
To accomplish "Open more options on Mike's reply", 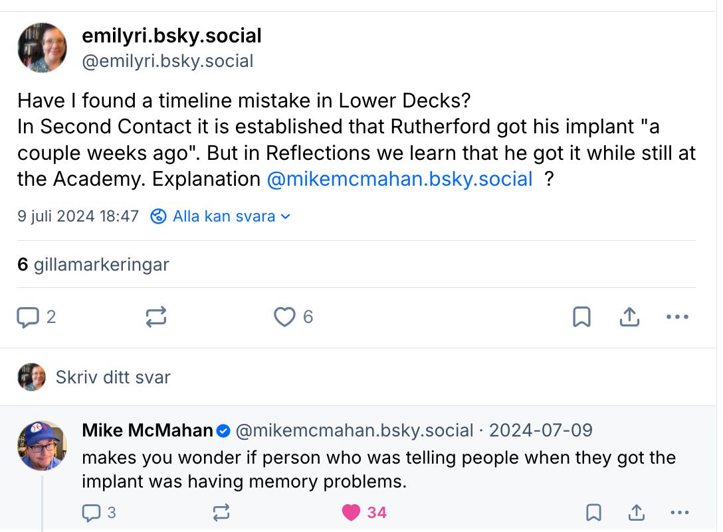I will point(680,513).
